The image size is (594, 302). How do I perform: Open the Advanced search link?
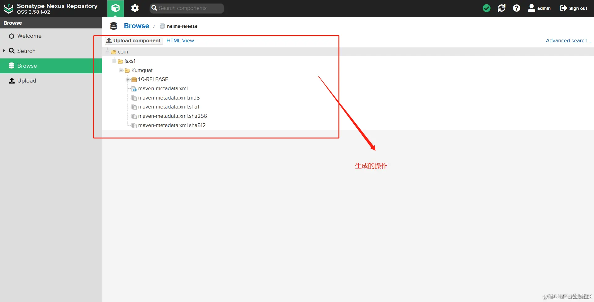[x=568, y=40]
